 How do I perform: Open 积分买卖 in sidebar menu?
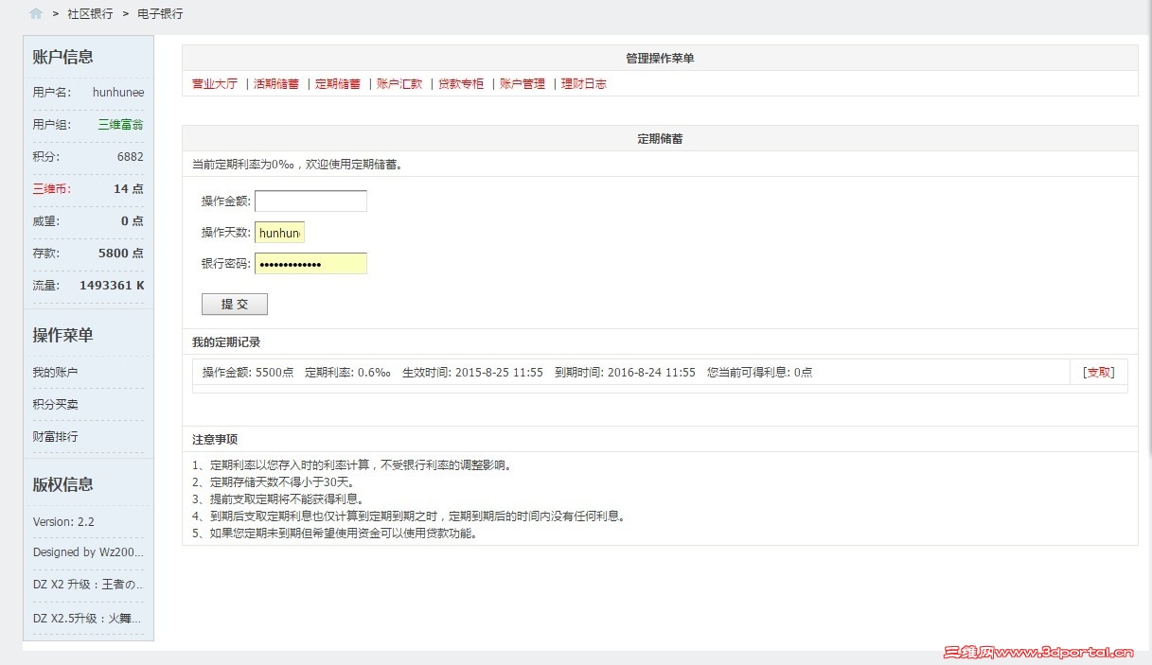coord(55,404)
